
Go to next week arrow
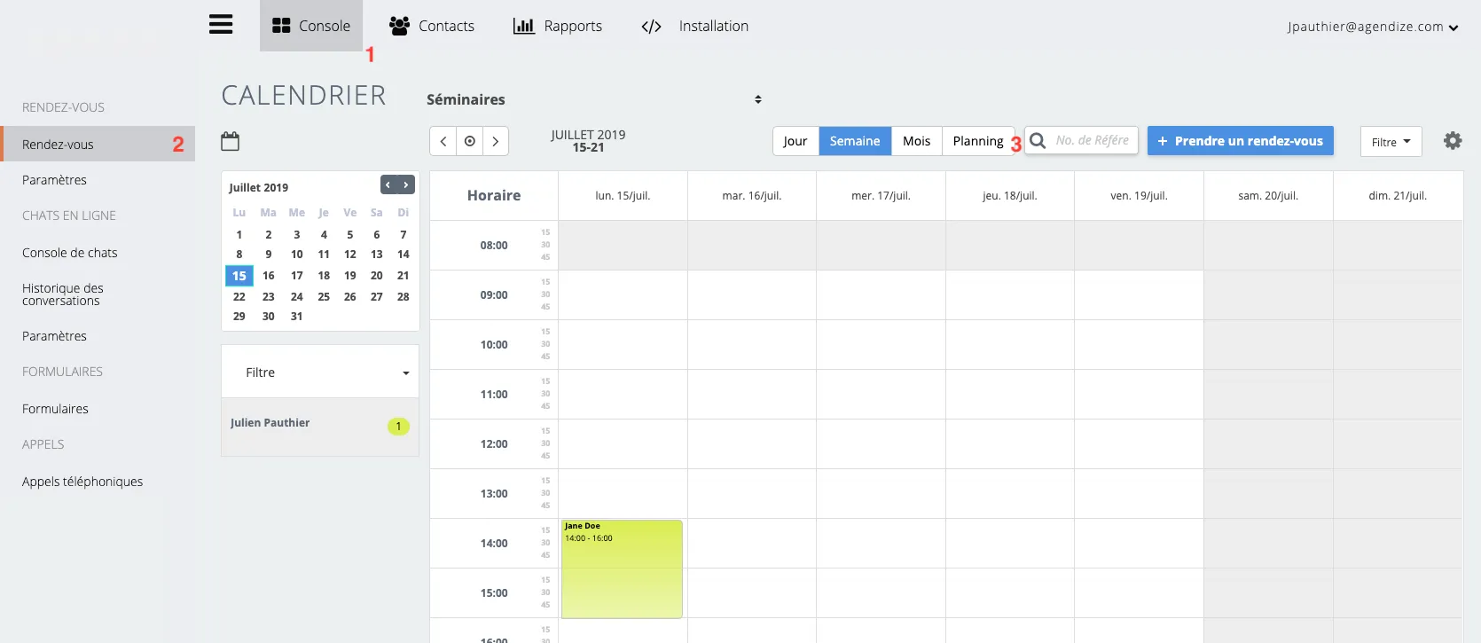point(496,141)
